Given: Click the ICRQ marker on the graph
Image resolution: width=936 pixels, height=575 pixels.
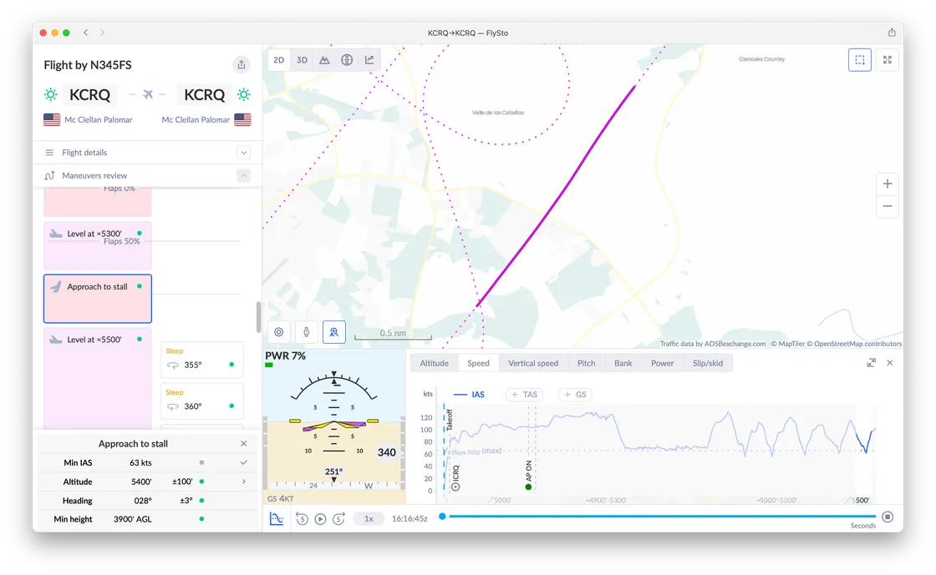Looking at the screenshot, I should coord(456,478).
